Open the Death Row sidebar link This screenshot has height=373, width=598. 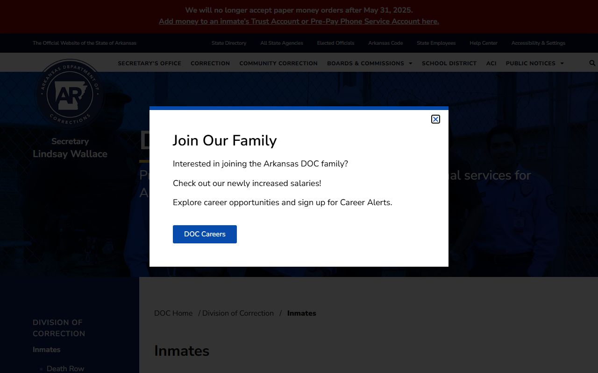tap(65, 368)
